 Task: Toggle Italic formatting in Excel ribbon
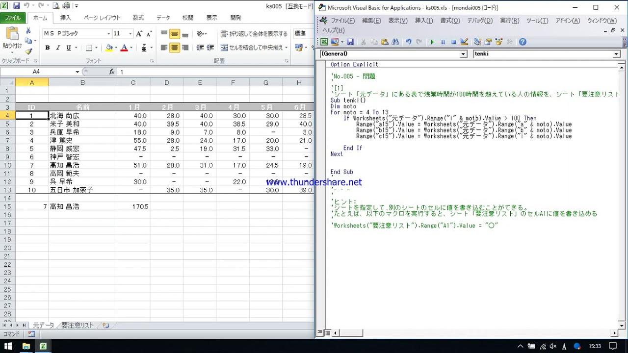(x=58, y=48)
